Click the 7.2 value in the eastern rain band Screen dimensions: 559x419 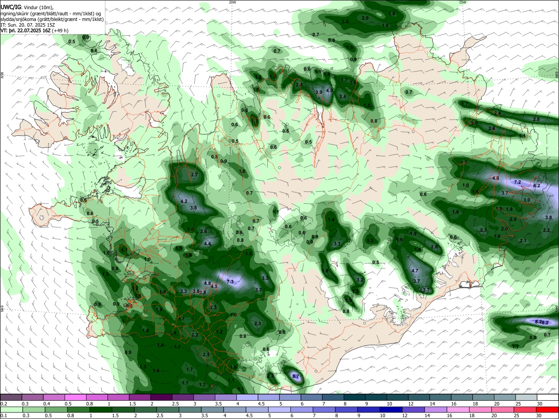coord(518,182)
